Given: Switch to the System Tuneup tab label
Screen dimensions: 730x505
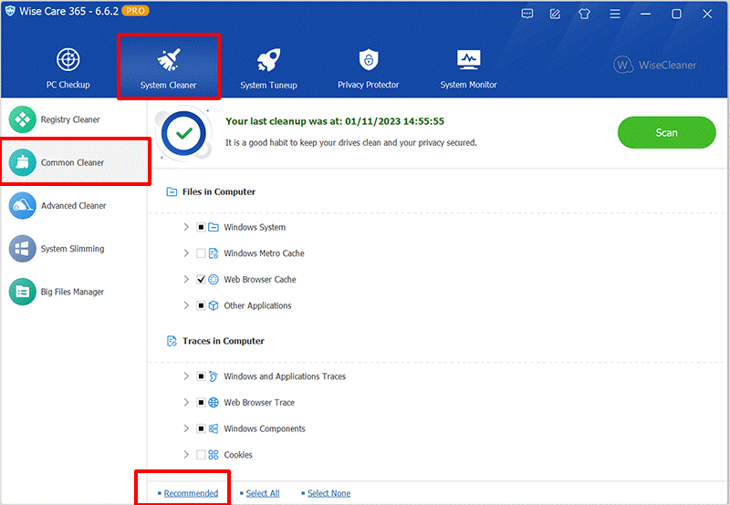Looking at the screenshot, I should click(268, 85).
